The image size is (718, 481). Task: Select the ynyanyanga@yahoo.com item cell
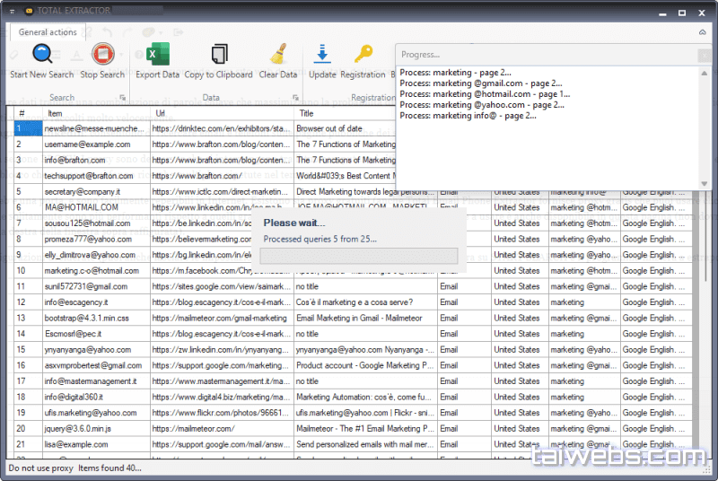(x=96, y=350)
